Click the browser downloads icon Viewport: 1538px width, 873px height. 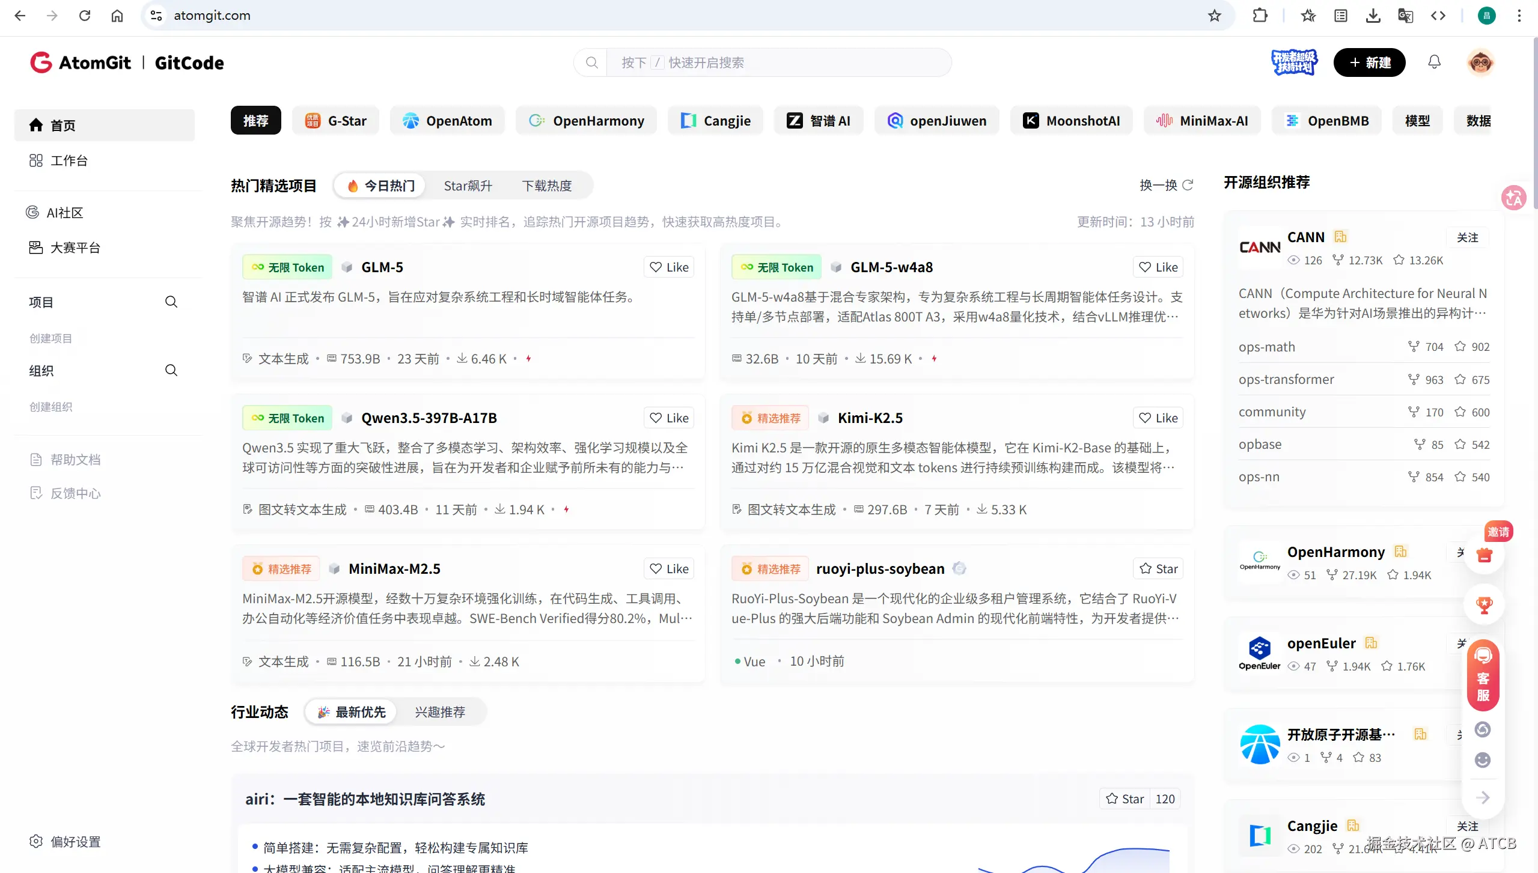point(1373,16)
